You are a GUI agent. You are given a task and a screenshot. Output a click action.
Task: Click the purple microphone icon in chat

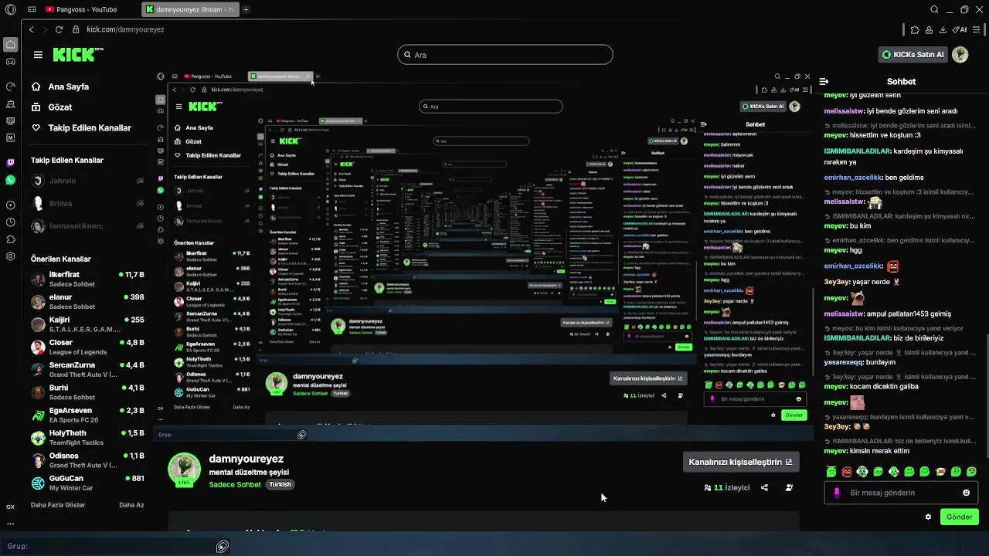[837, 493]
